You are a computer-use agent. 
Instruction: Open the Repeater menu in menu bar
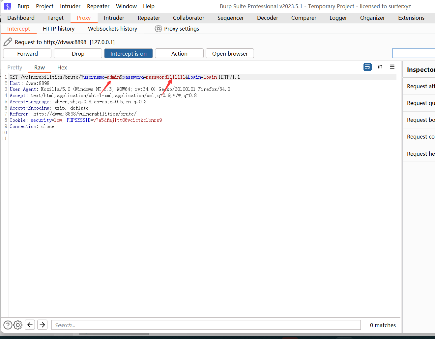coord(98,6)
